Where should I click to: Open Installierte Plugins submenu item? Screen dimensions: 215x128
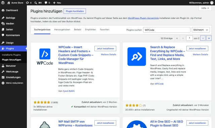(x=11, y=55)
